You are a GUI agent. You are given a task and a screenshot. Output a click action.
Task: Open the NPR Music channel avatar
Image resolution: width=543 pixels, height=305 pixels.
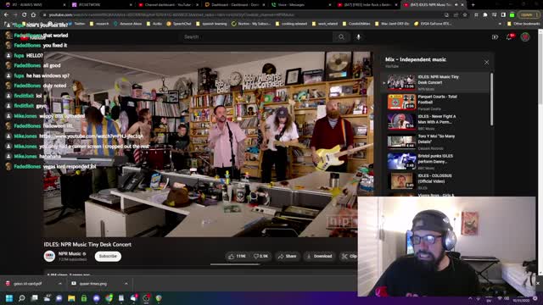[49, 256]
